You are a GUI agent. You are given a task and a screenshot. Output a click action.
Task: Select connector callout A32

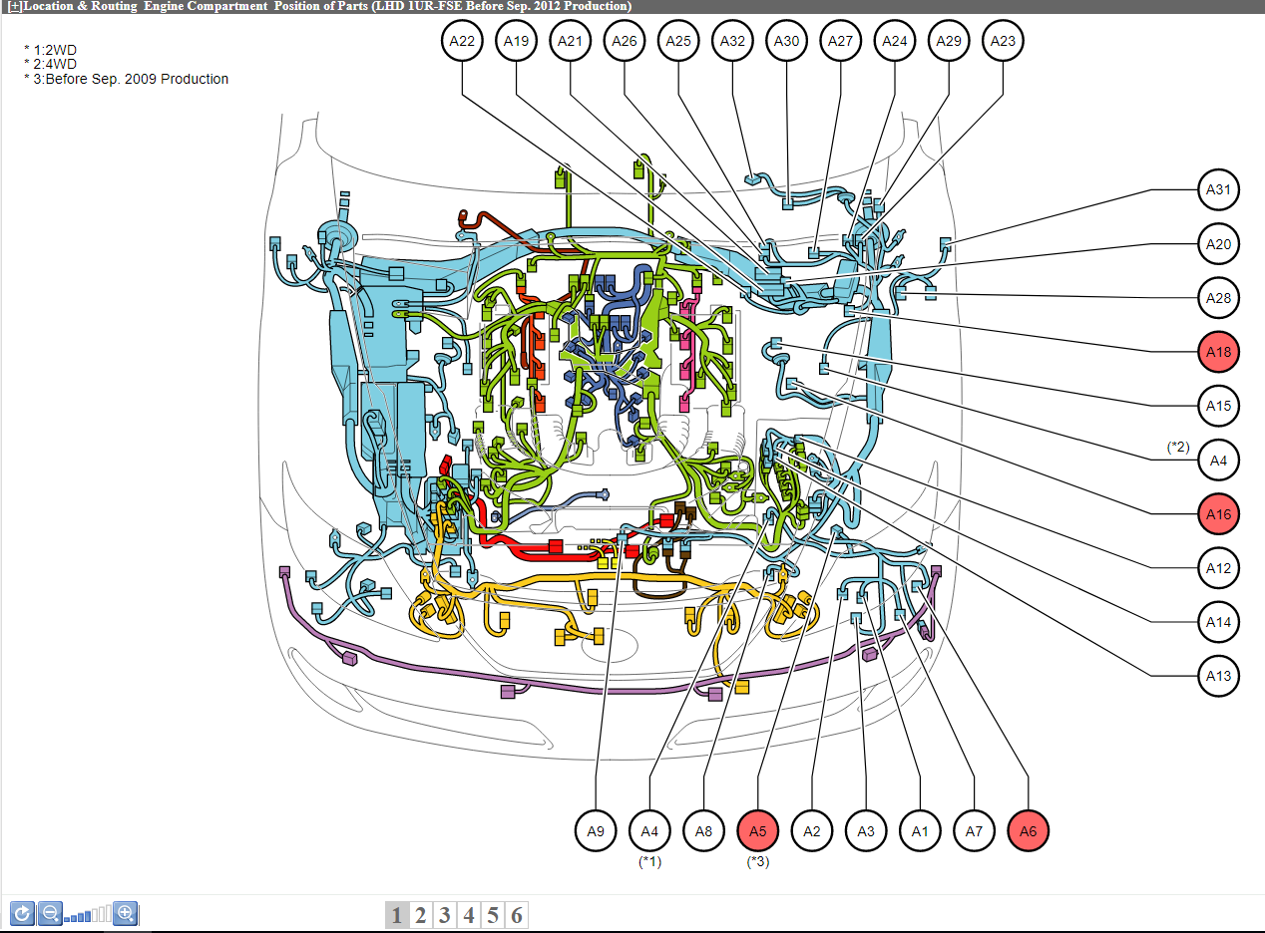pyautogui.click(x=732, y=42)
